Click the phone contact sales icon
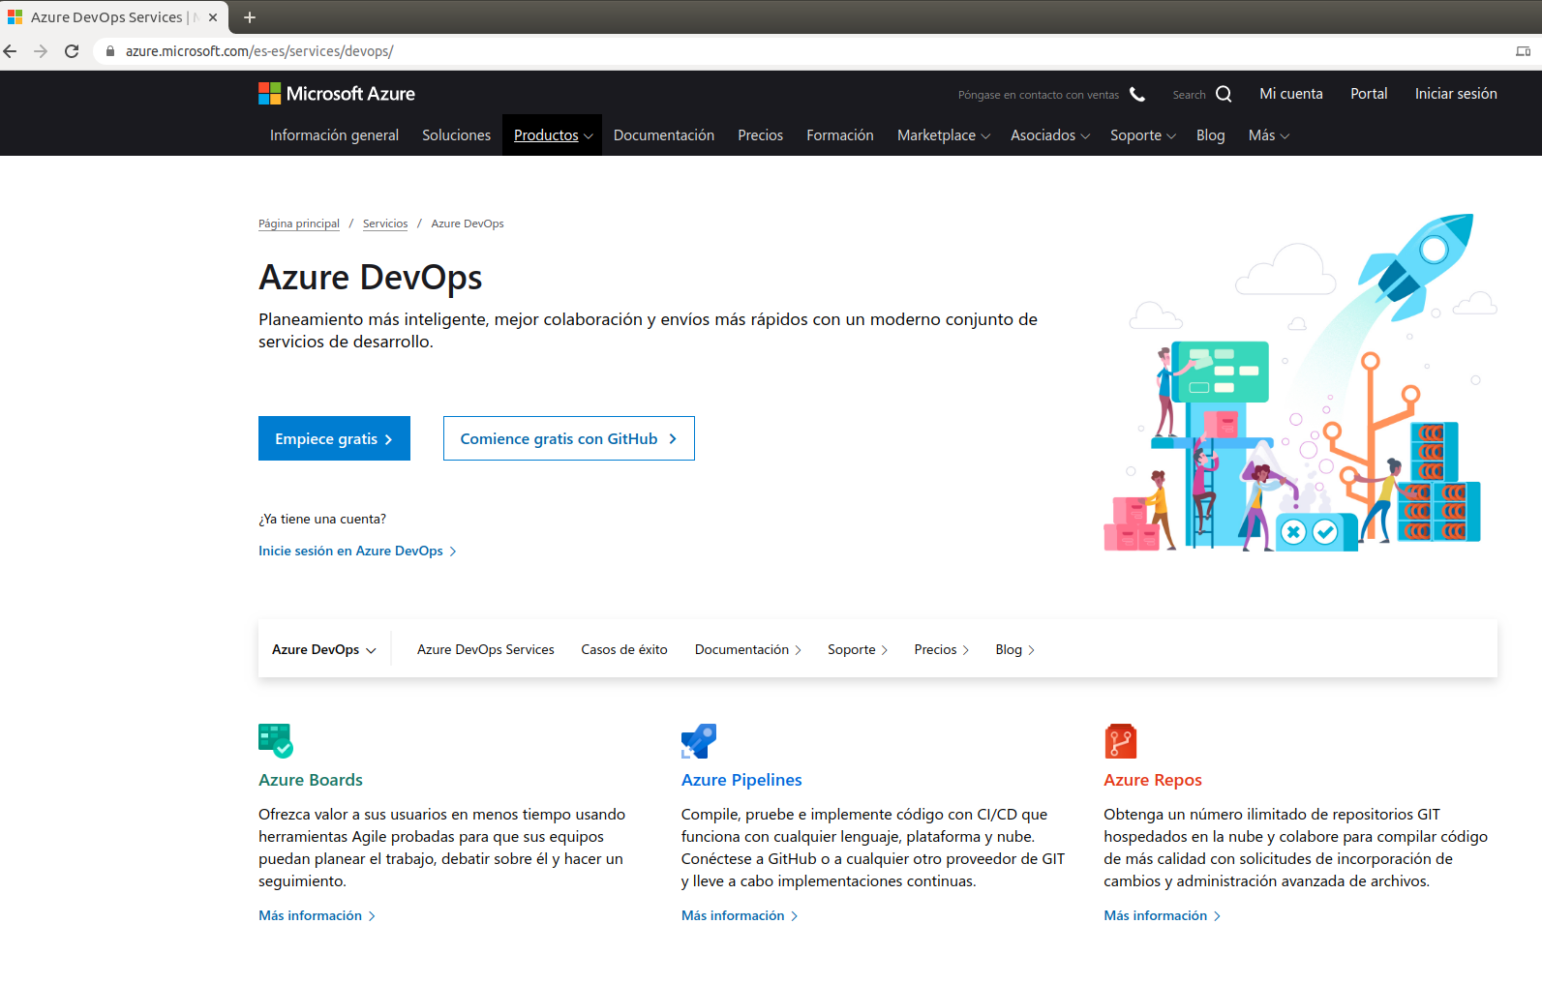Screen dimensions: 1542x984 1137,94
